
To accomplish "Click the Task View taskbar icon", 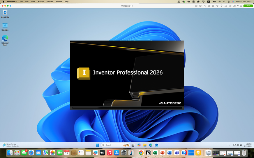I will click(x=133, y=145).
